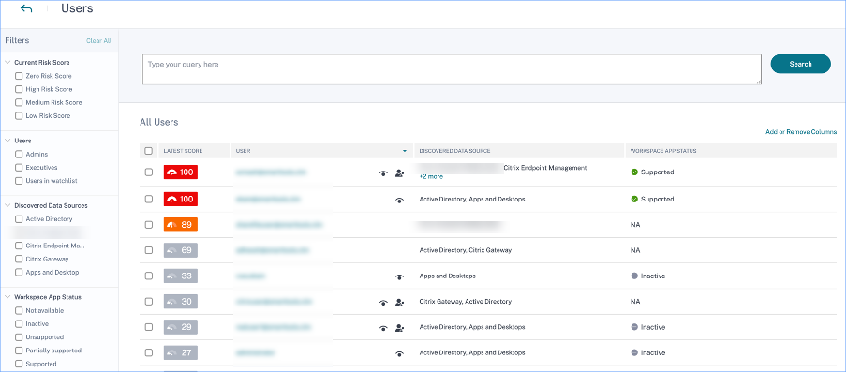Tick the Admins filter checkbox
The image size is (847, 373).
tap(19, 154)
